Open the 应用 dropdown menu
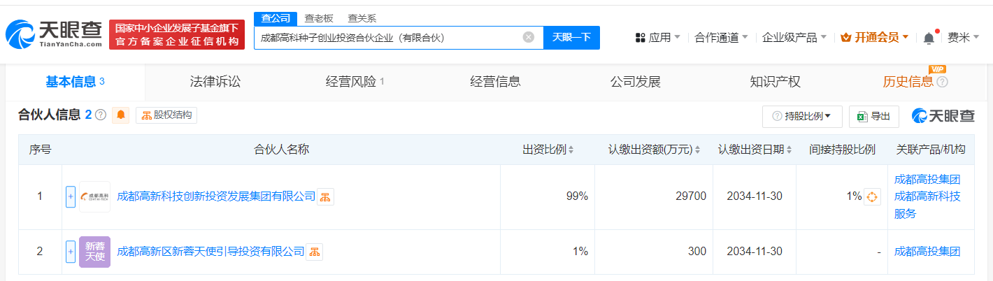993x281 pixels. click(658, 37)
